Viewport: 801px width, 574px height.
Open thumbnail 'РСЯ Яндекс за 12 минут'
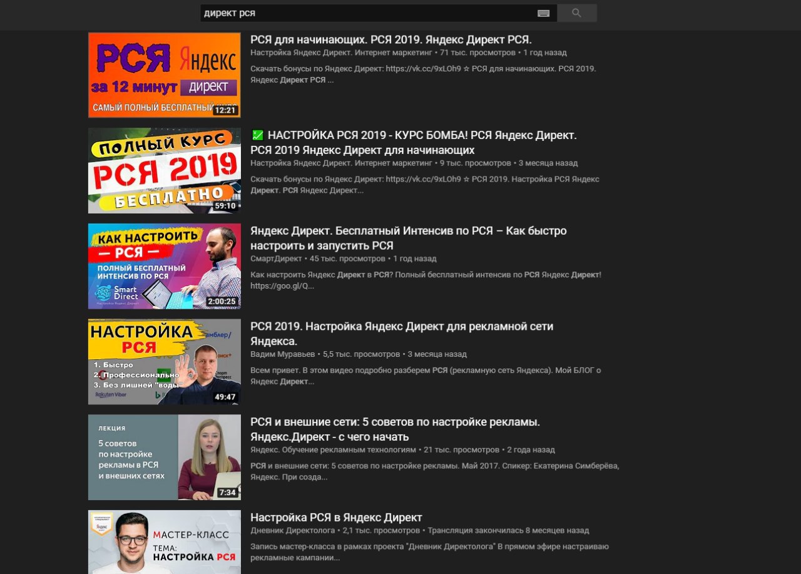coord(165,75)
